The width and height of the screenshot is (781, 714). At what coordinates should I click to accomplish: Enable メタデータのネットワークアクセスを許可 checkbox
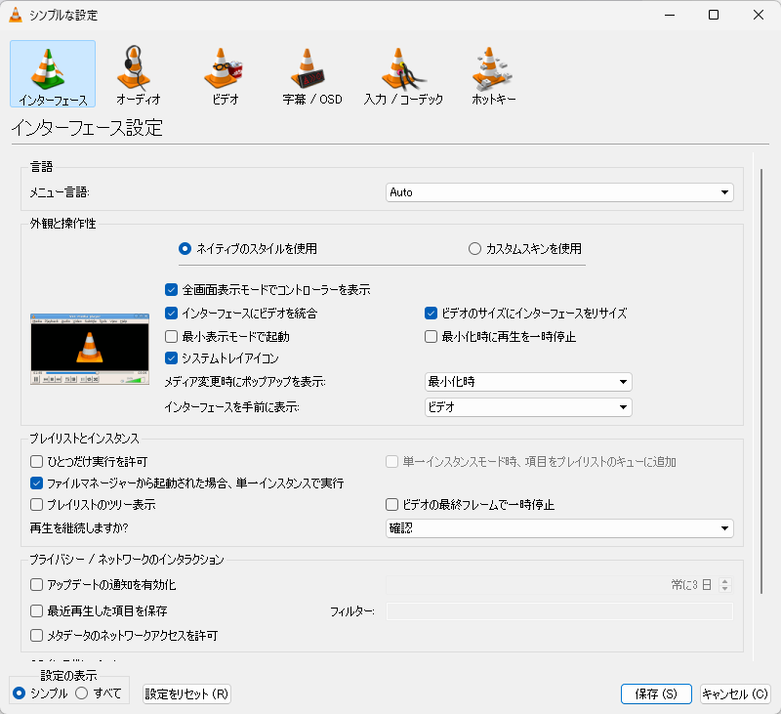[x=36, y=635]
